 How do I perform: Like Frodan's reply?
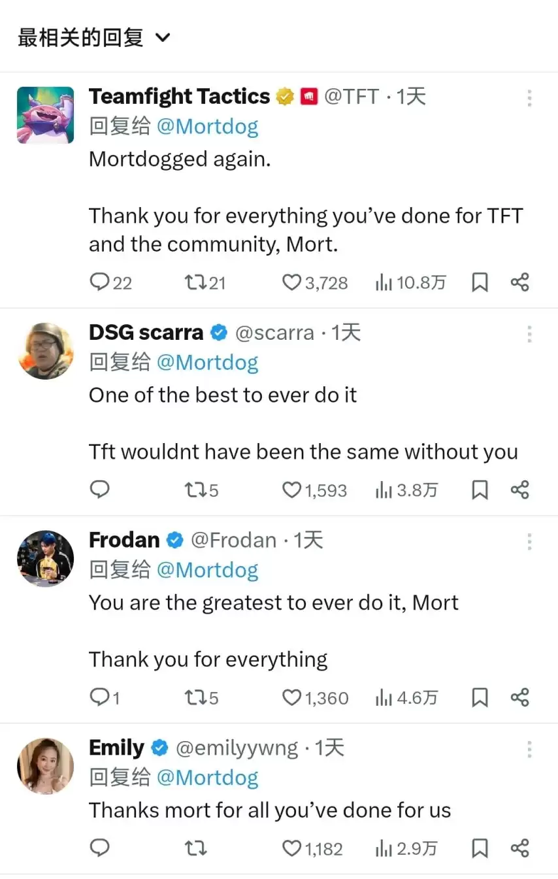(315, 698)
